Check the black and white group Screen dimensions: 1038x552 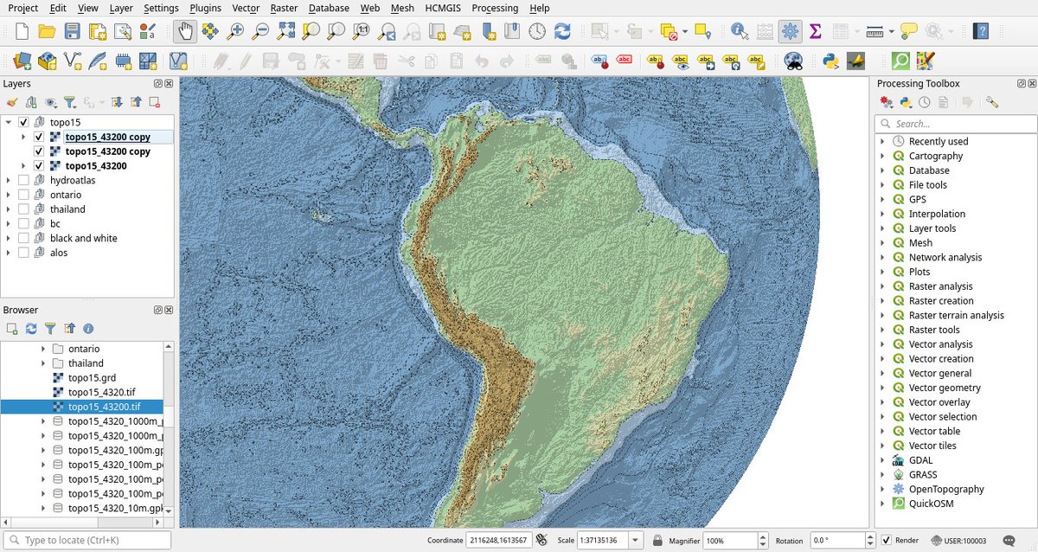23,238
